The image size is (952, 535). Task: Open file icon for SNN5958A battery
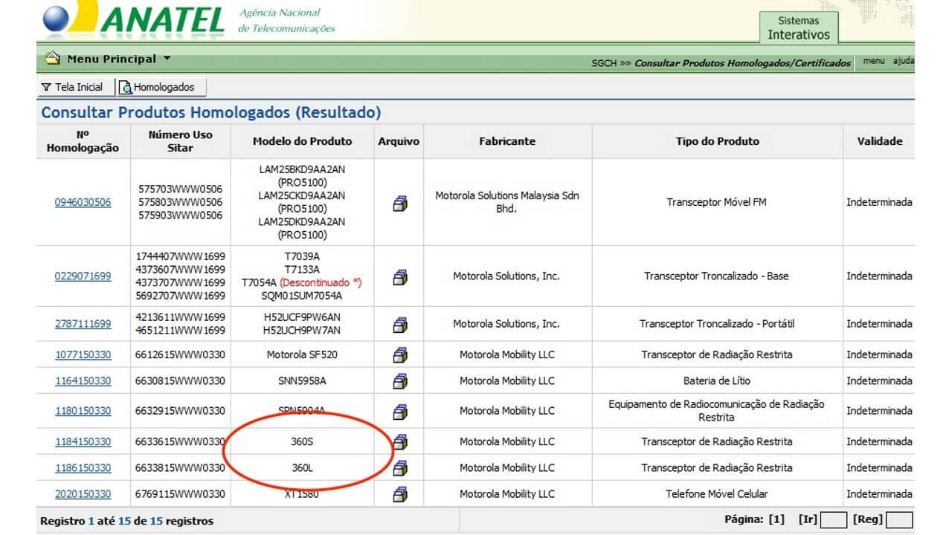399,381
